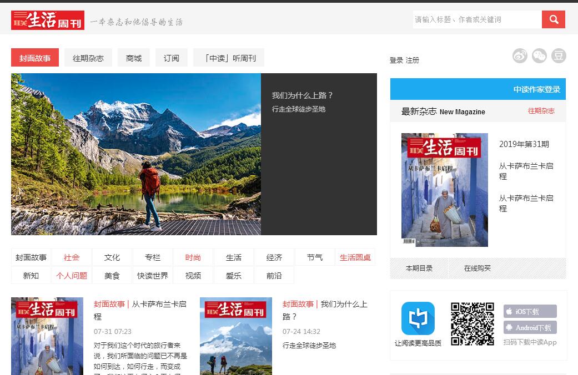Click the QR code image

pos(472,324)
